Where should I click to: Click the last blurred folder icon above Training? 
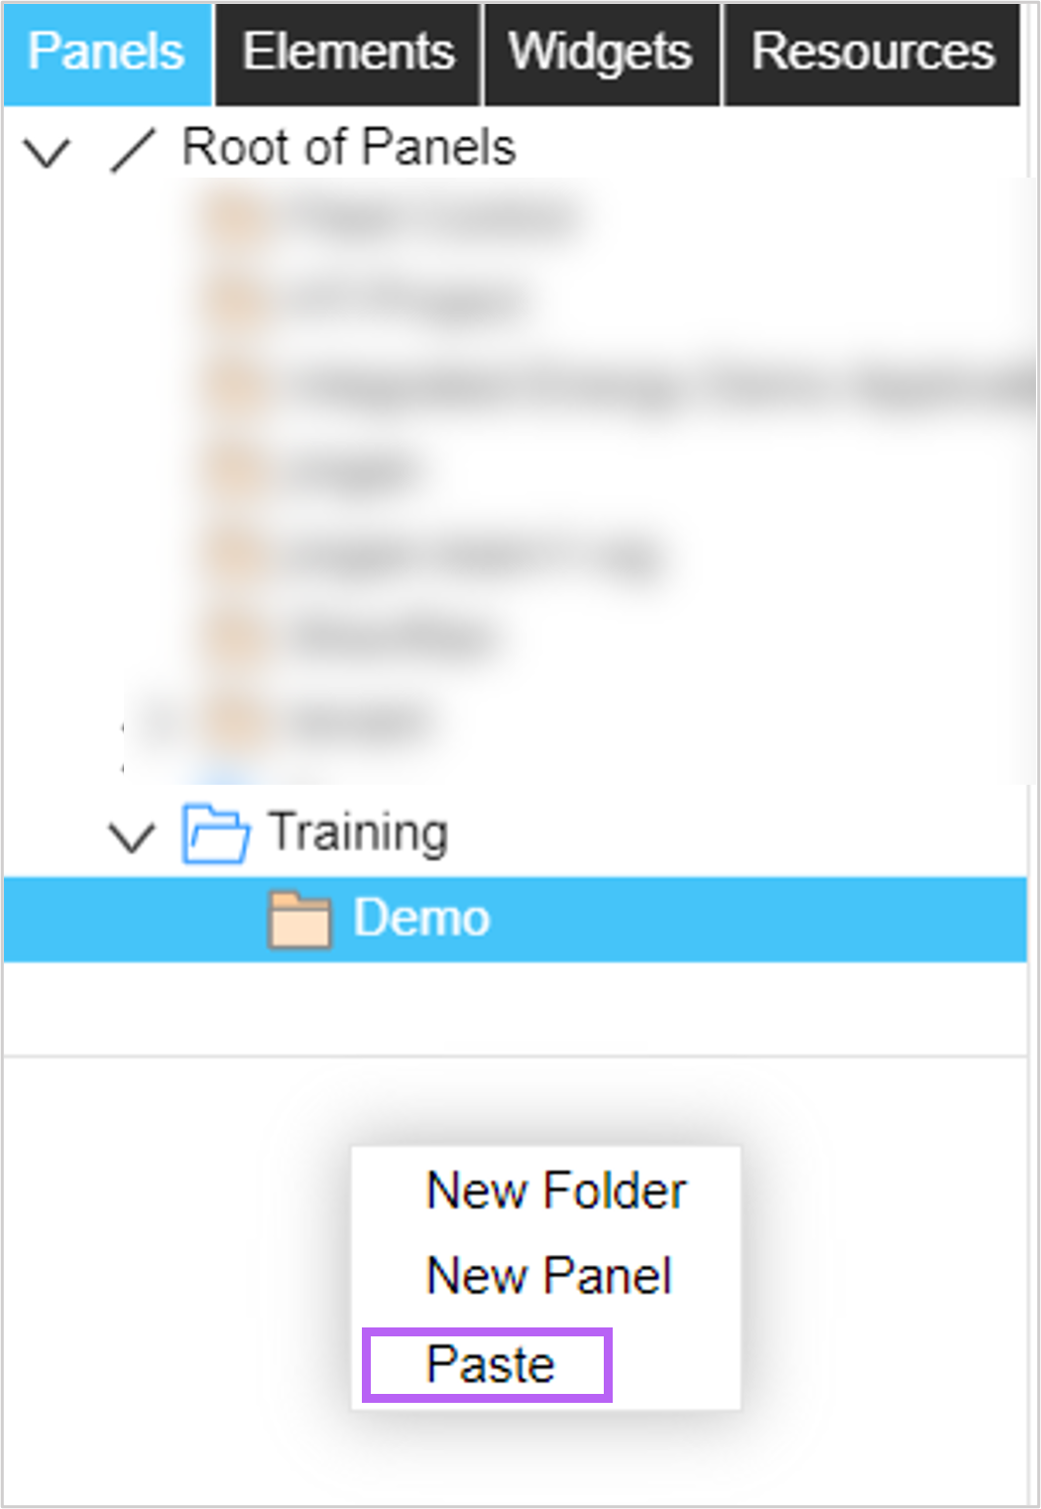pos(234,721)
